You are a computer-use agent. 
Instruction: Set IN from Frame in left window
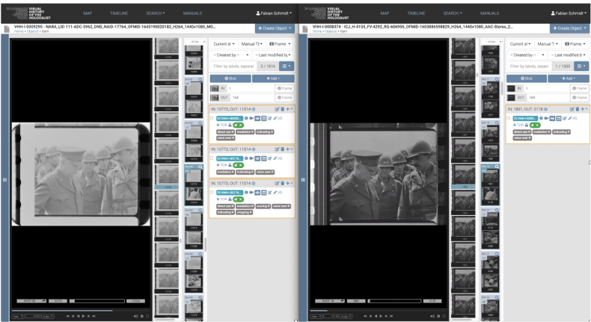(284, 88)
